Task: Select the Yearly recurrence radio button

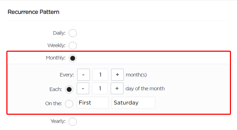Action: pyautogui.click(x=73, y=121)
